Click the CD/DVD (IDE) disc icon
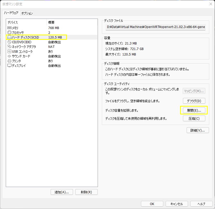The image size is (215, 209). click(x=9, y=42)
